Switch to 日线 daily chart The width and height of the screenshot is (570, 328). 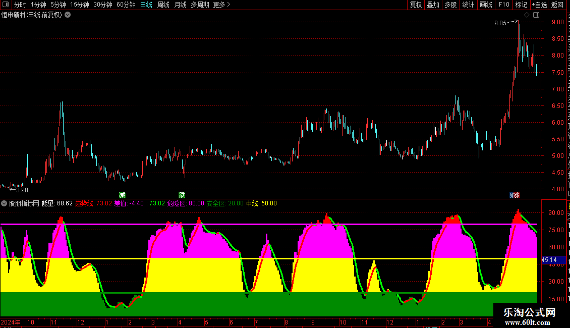click(146, 5)
